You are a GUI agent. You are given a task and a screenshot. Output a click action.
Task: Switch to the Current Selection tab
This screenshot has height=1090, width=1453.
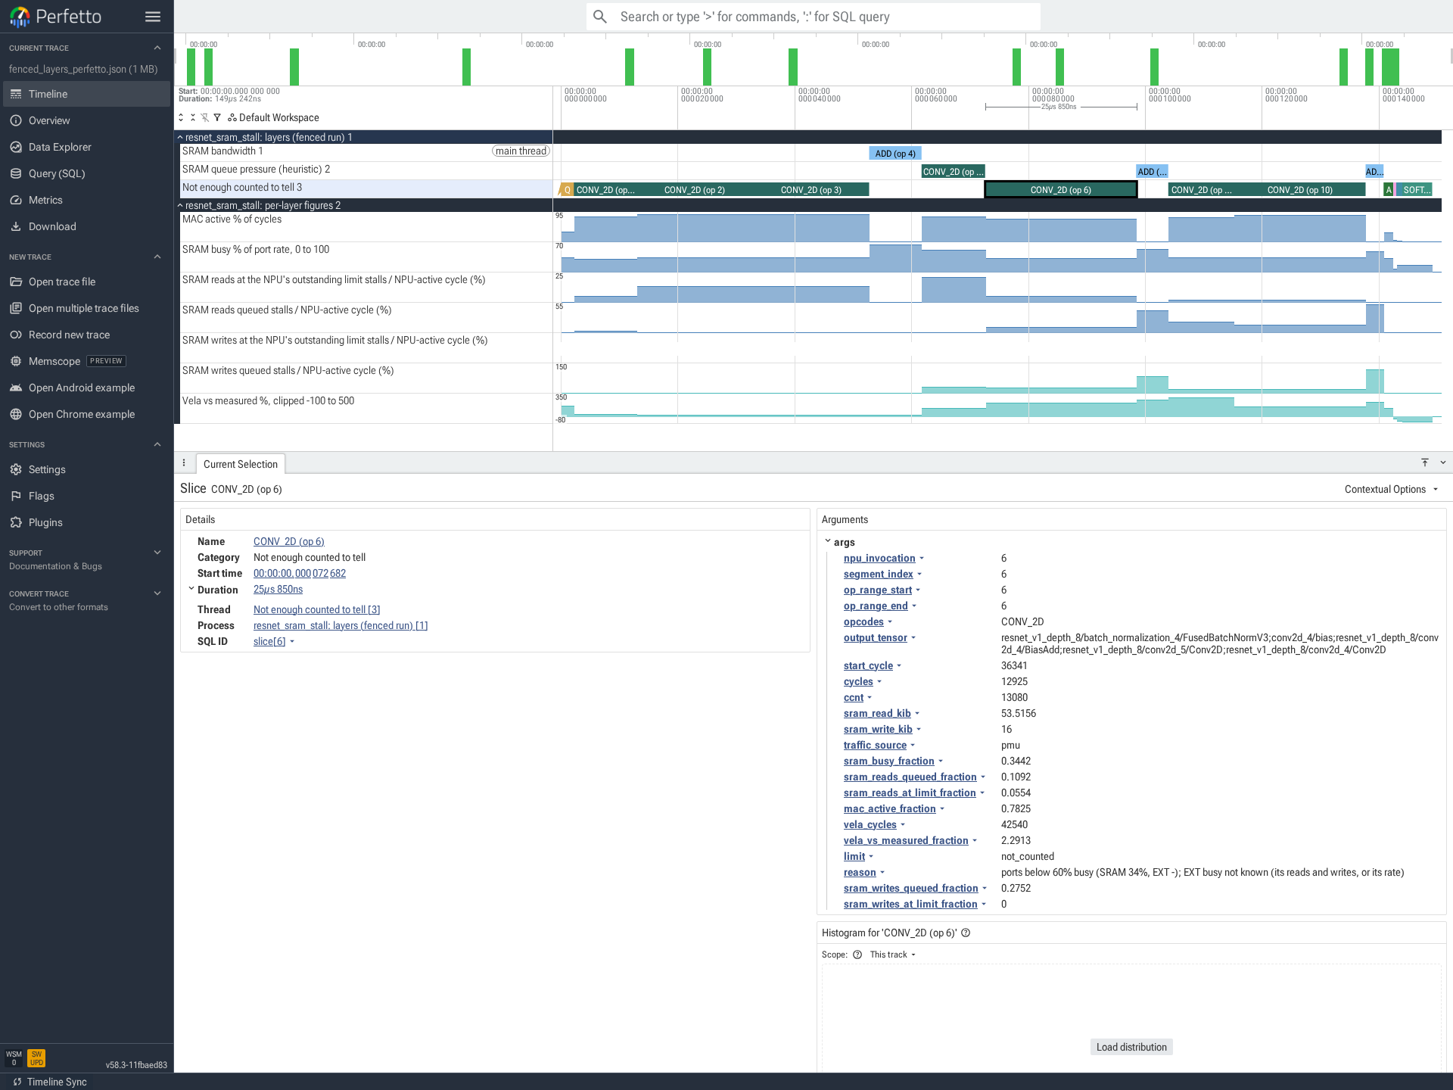point(241,464)
